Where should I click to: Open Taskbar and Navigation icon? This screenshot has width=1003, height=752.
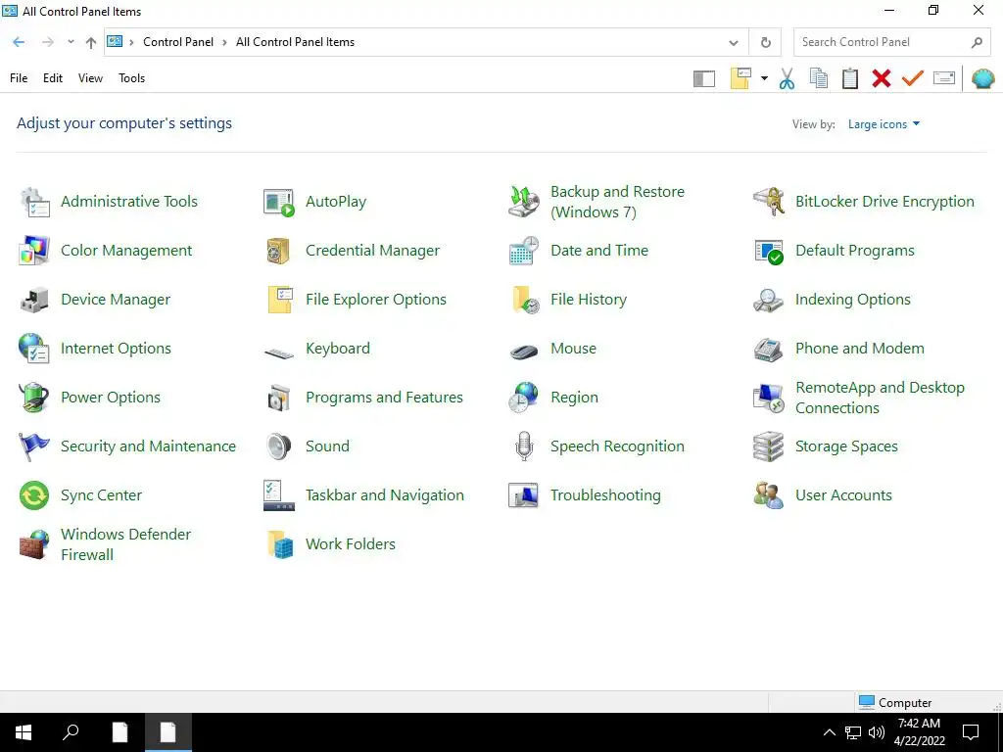pyautogui.click(x=279, y=495)
